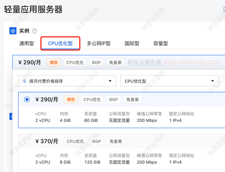Switch to the 国际型 tab

(x=132, y=43)
